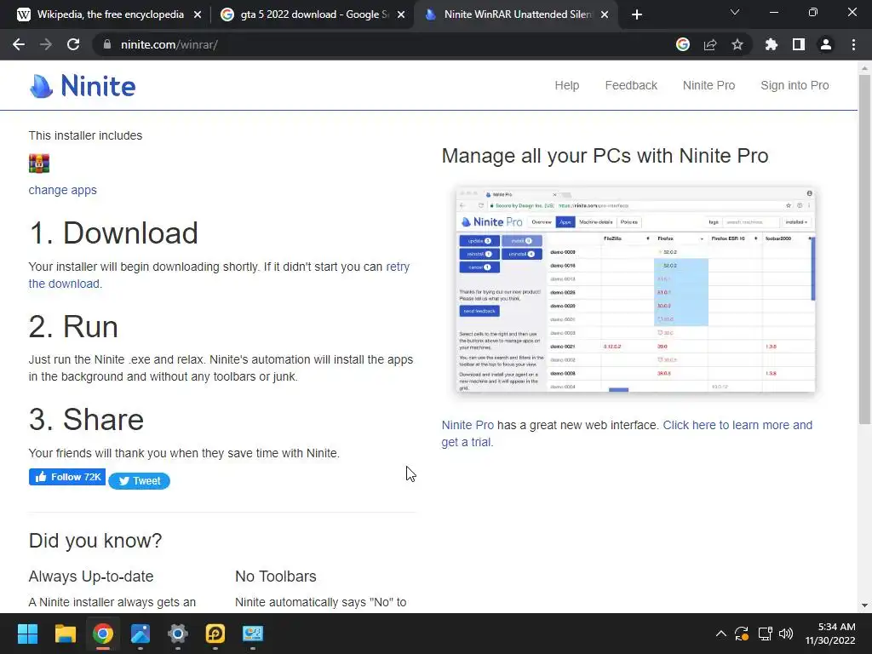Click the page vertical scrollbar thumb

[864, 250]
